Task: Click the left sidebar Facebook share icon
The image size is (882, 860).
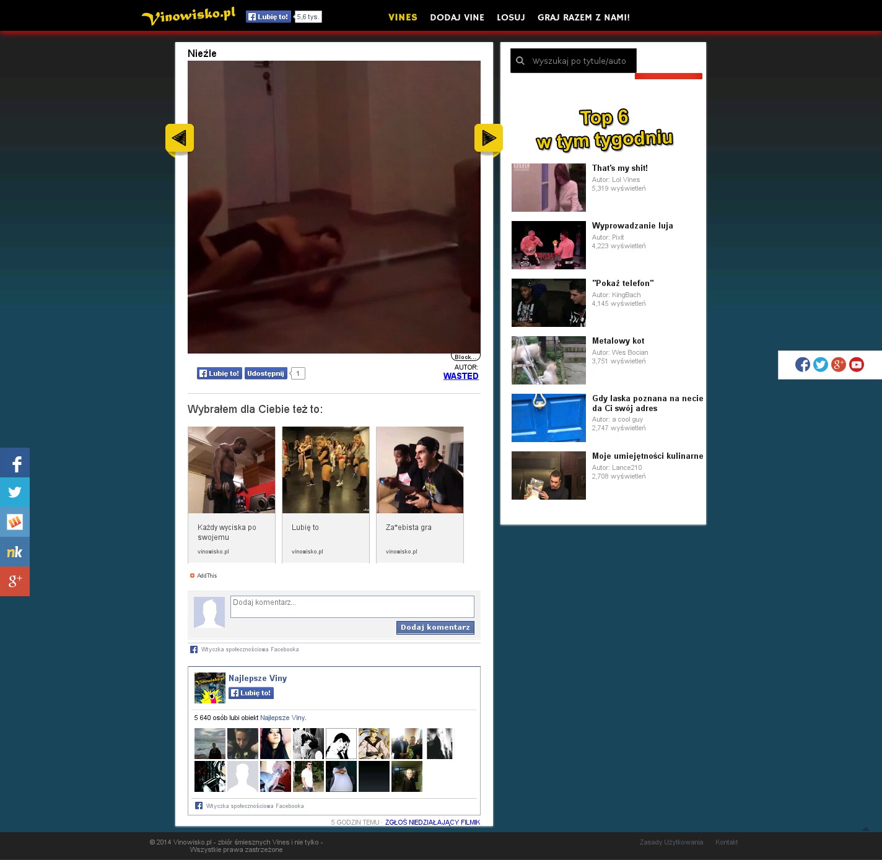Action: coord(15,463)
